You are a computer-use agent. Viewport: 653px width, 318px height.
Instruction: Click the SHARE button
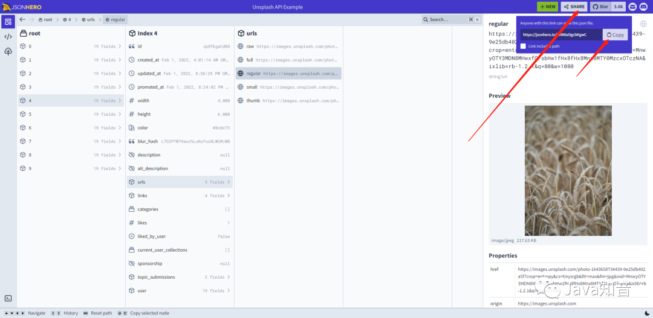pos(574,7)
